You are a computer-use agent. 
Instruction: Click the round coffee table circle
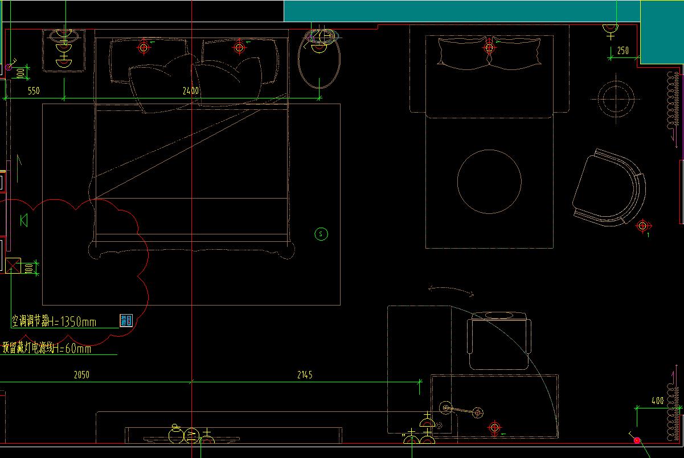[489, 181]
